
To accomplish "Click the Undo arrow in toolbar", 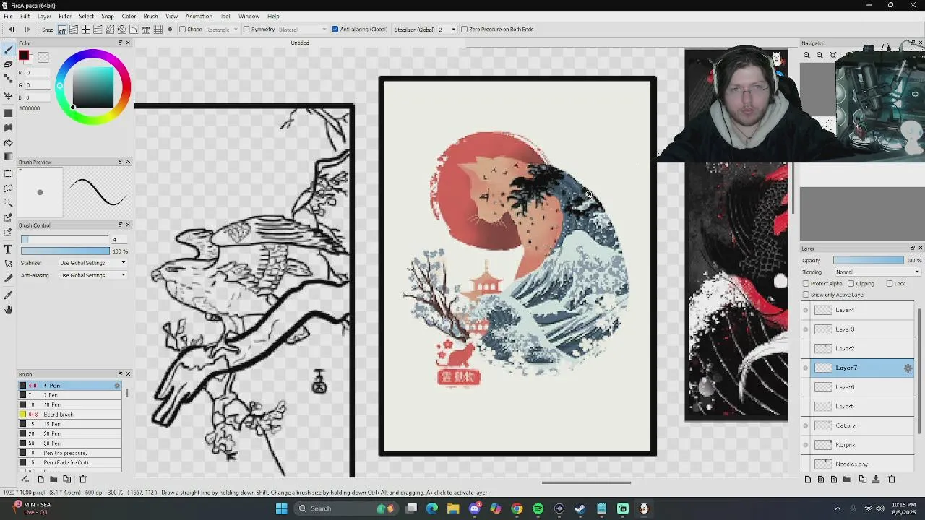I will pyautogui.click(x=12, y=30).
